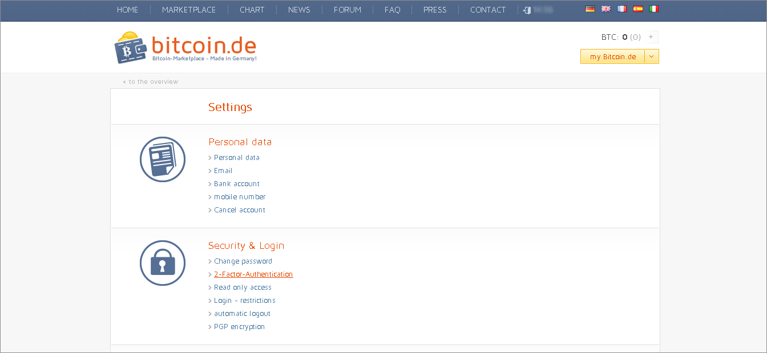Open the FAQ menu item
Screen dimensions: 767x353
point(393,10)
